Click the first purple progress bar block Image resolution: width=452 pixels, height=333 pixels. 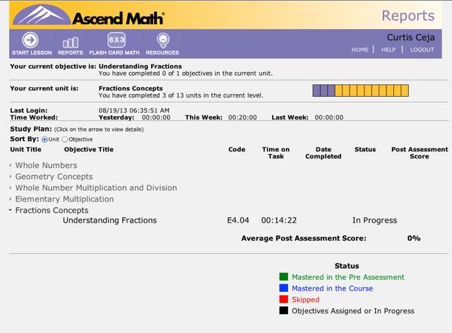click(316, 90)
